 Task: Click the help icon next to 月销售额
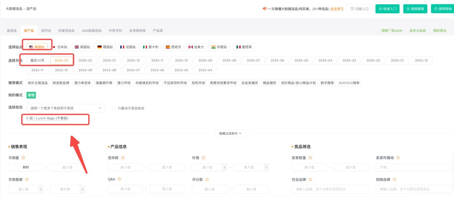point(27,179)
